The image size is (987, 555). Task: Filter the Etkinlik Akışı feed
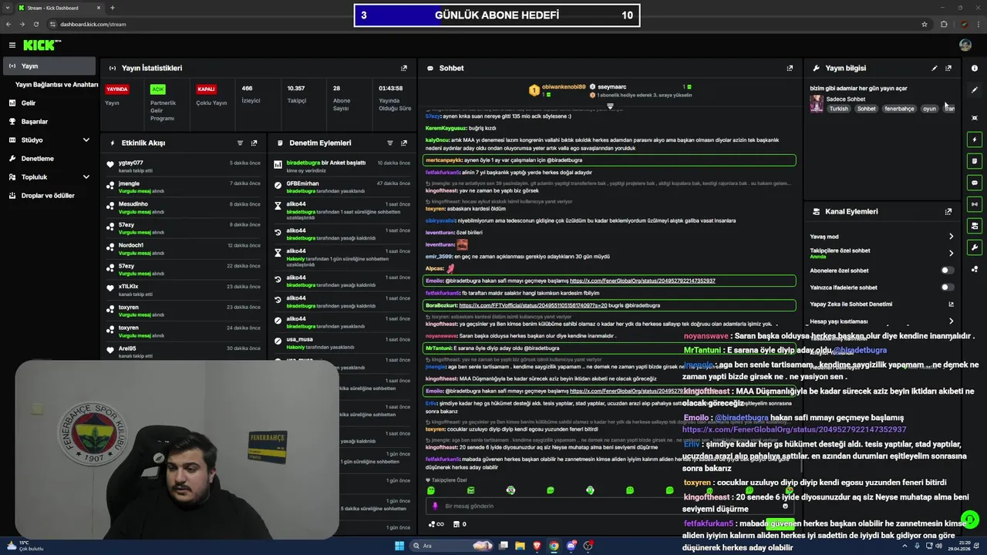pyautogui.click(x=240, y=143)
